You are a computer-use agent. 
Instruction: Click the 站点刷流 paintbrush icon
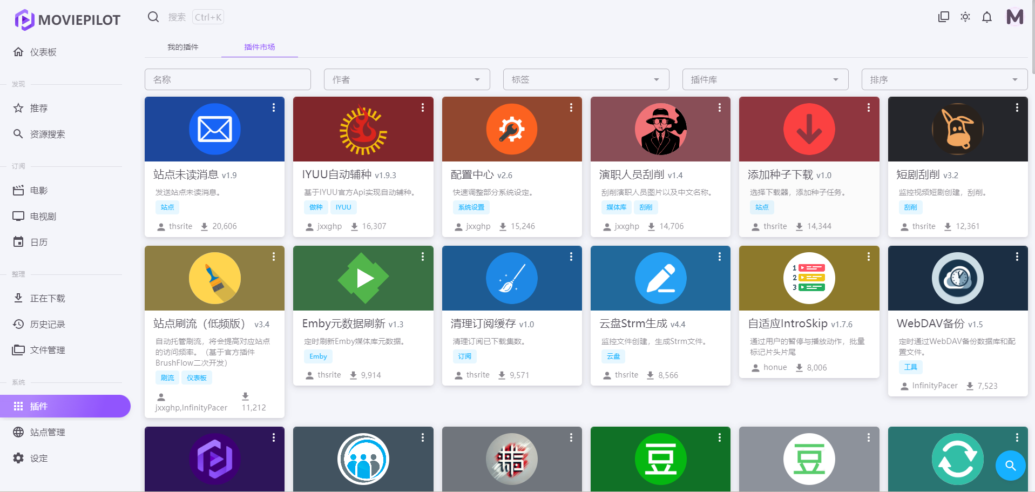215,278
